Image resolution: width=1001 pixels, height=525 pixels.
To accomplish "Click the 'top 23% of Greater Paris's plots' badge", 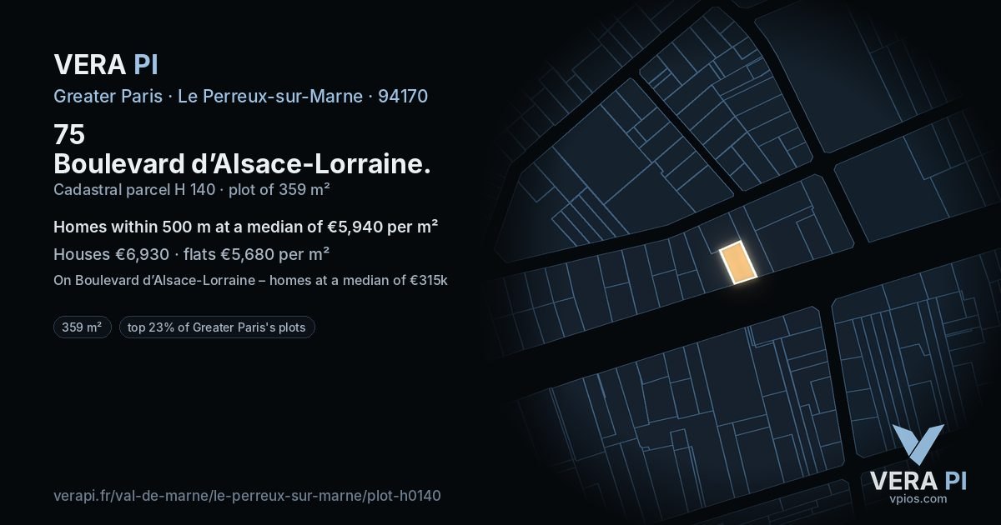I will pyautogui.click(x=217, y=327).
